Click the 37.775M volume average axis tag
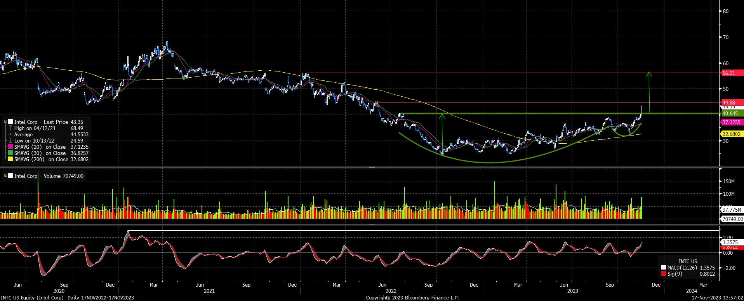The width and height of the screenshot is (744, 301). click(x=732, y=210)
